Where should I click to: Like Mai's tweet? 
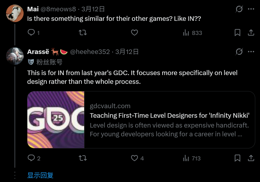coord(135,33)
